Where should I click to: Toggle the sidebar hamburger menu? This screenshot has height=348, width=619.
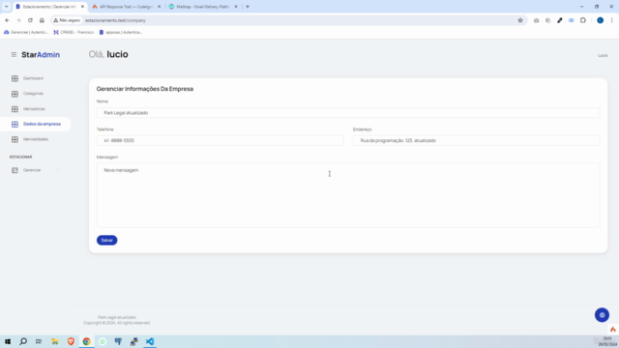coord(14,55)
